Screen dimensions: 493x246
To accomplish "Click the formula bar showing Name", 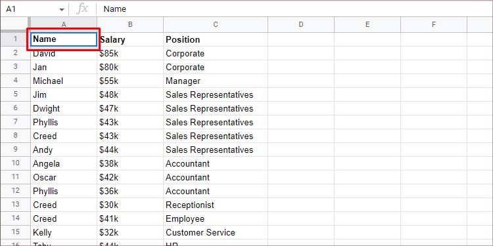I will 294,9.
